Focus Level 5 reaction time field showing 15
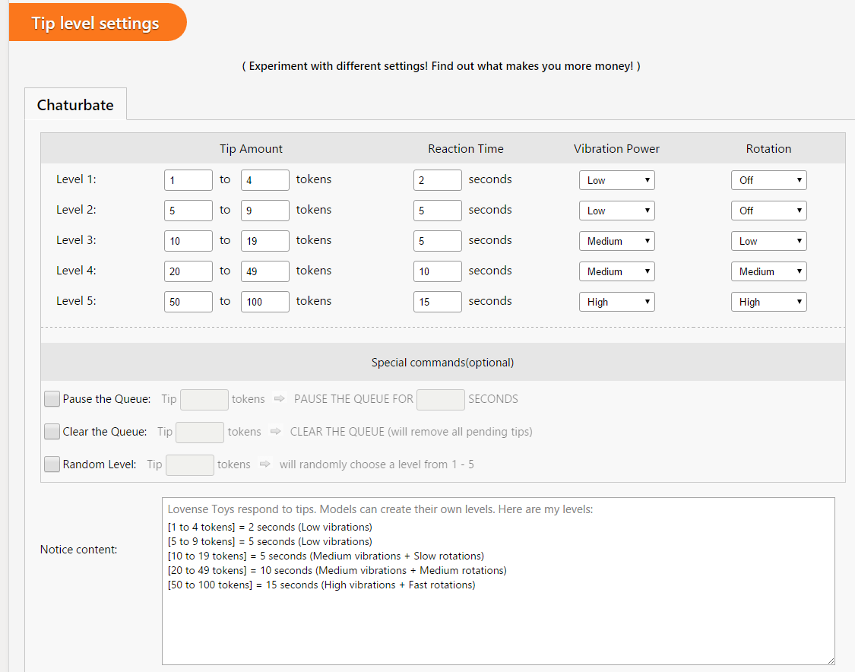 [437, 302]
